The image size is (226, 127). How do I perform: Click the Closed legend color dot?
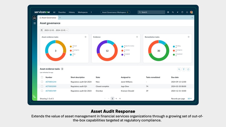[71, 47]
